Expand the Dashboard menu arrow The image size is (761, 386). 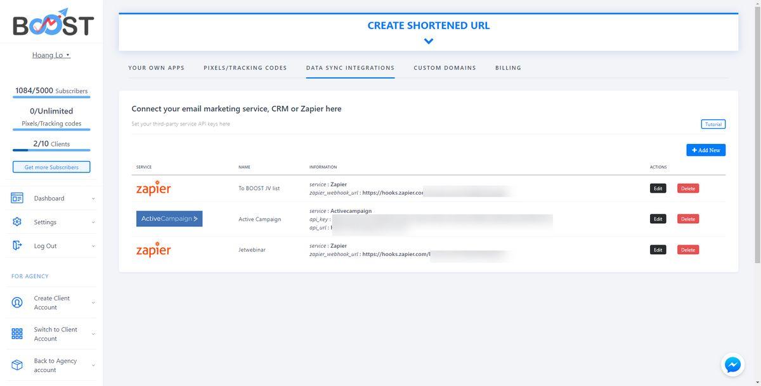(93, 198)
